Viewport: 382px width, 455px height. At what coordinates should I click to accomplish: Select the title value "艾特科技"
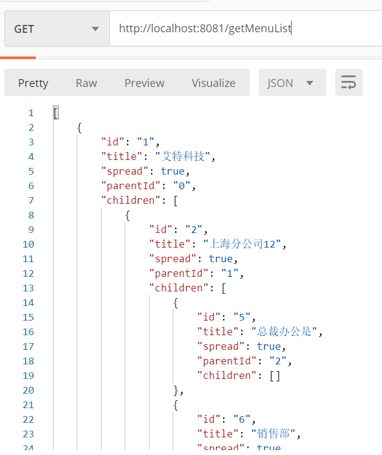[182, 157]
